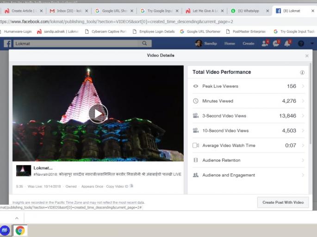Click the Lokmat search input field
317x237 pixels.
(x=76, y=43)
